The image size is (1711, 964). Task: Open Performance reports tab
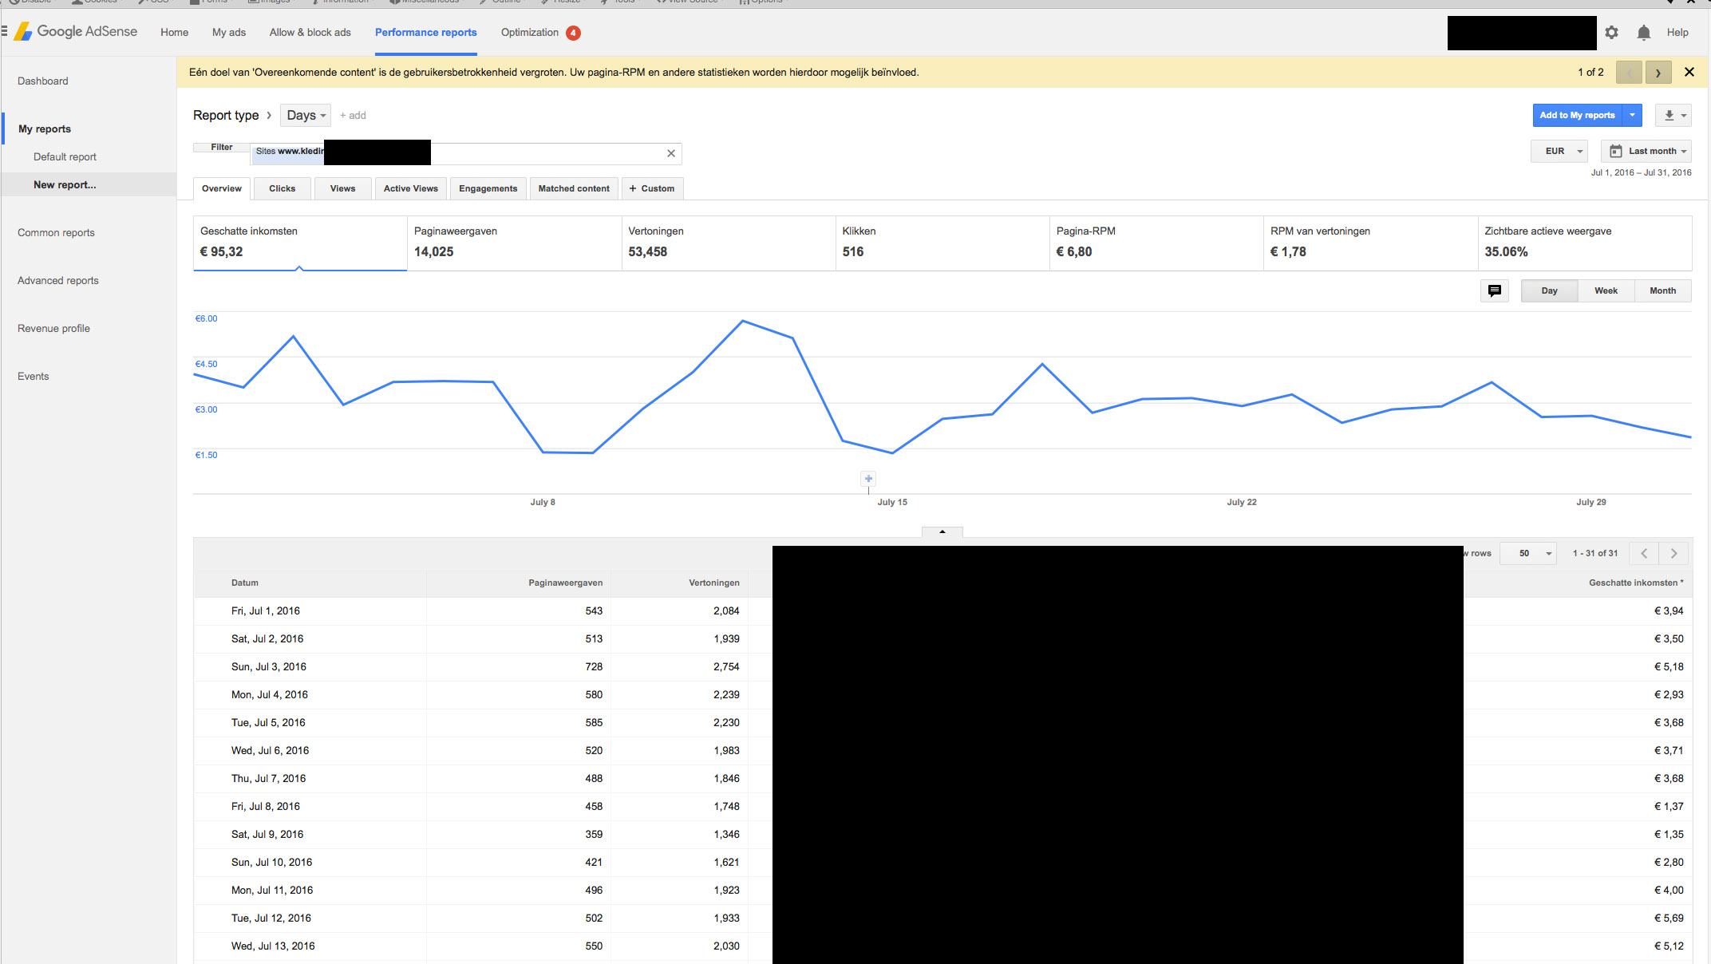pyautogui.click(x=425, y=33)
